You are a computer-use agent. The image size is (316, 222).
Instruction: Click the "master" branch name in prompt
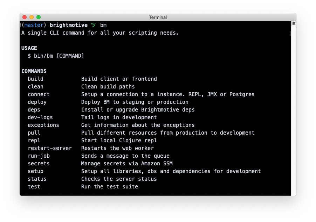(34, 25)
